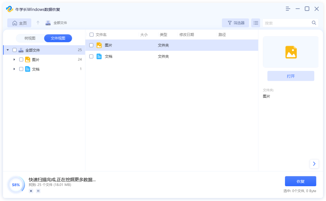Collapse the 全部文件 tree node
The width and height of the screenshot is (326, 201).
[8, 50]
